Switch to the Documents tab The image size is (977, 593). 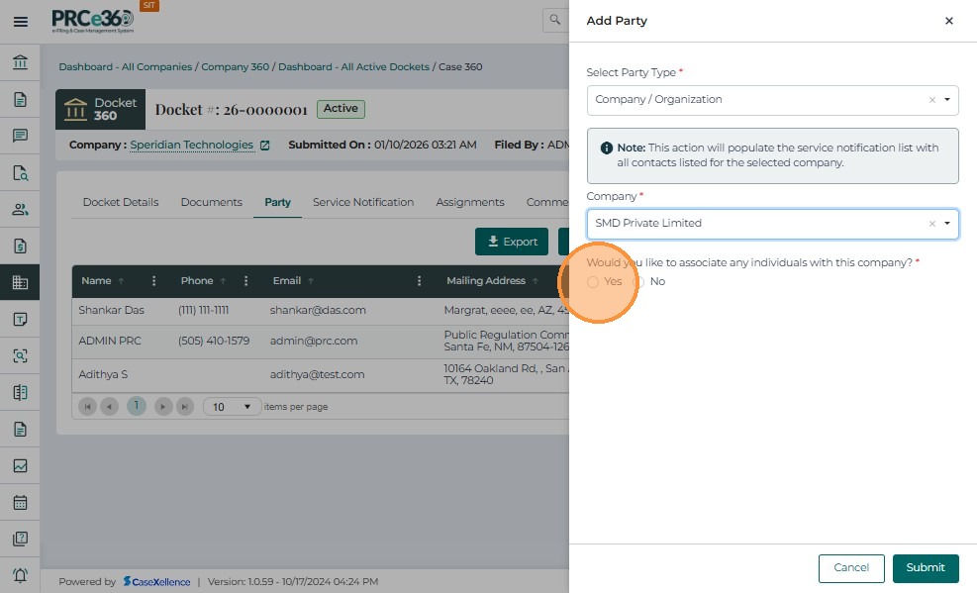point(211,202)
